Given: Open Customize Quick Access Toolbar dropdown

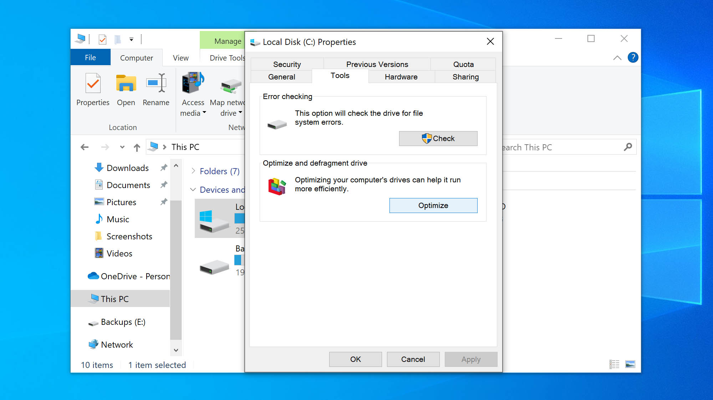Looking at the screenshot, I should pyautogui.click(x=131, y=40).
